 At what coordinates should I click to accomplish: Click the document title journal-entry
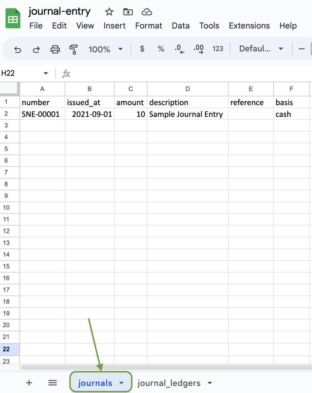tap(59, 11)
